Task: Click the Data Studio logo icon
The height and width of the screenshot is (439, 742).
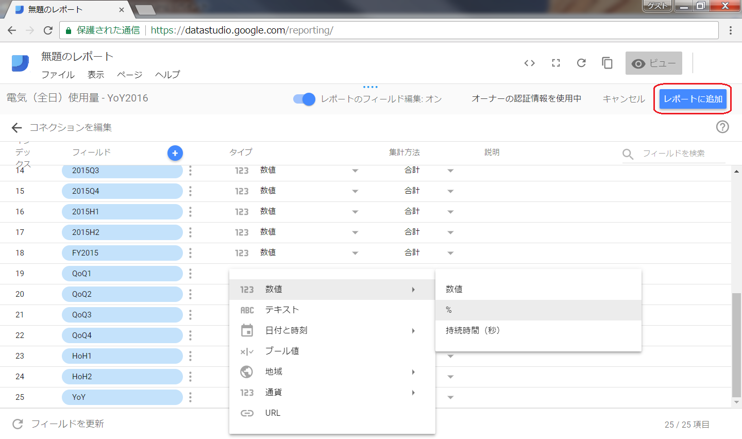Action: [20, 63]
